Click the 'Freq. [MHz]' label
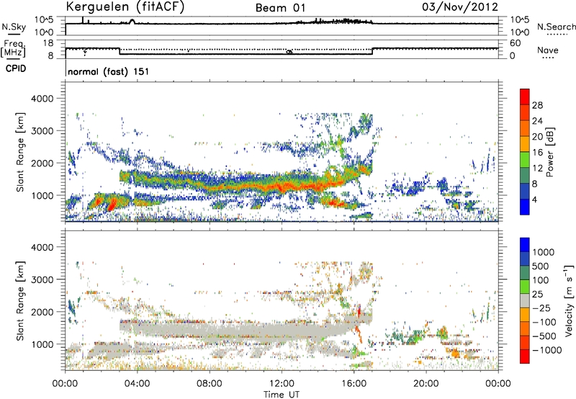The width and height of the screenshot is (576, 399). pyautogui.click(x=13, y=48)
